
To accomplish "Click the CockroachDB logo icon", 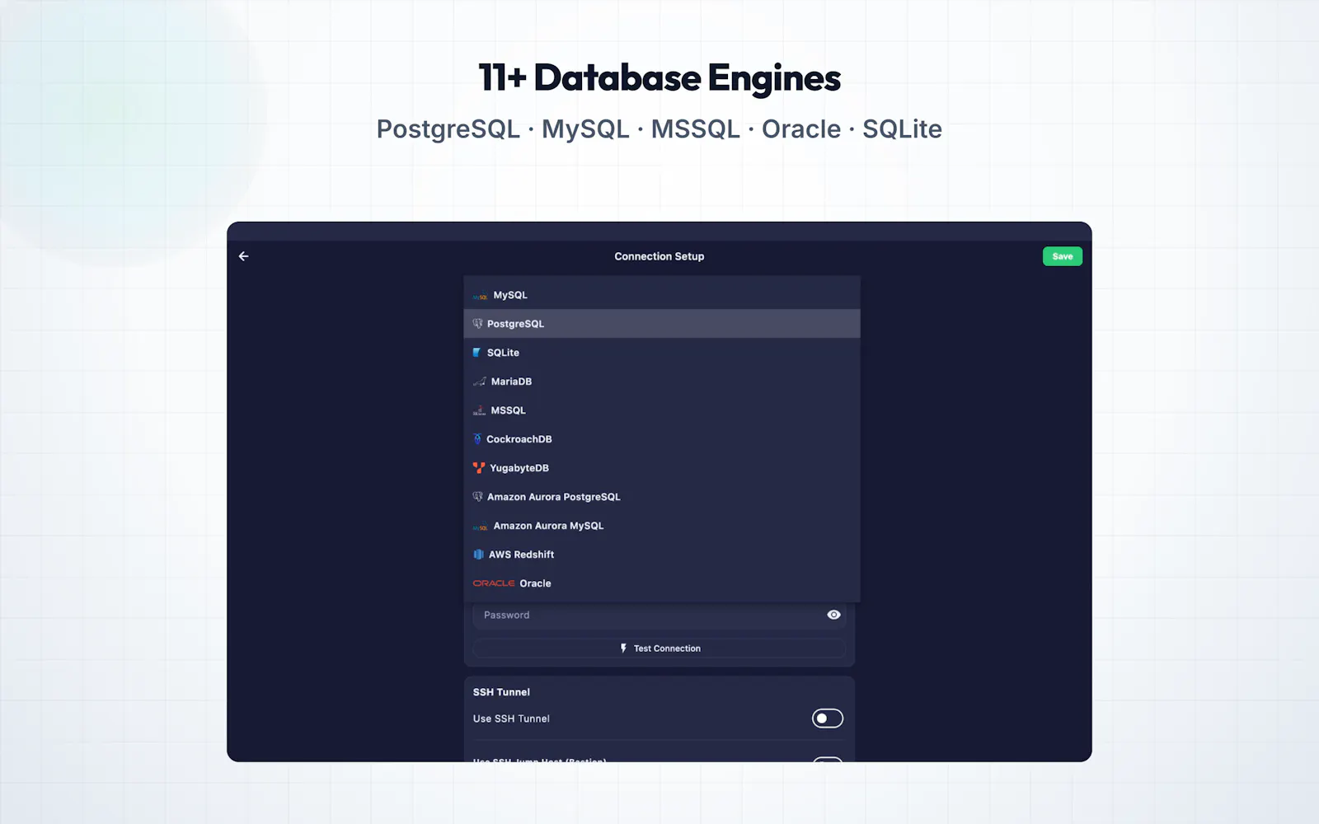I will (476, 439).
